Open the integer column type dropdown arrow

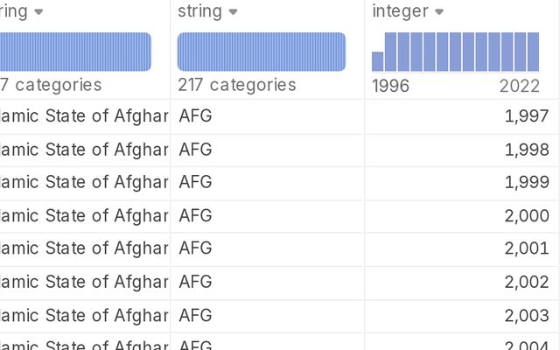point(439,12)
